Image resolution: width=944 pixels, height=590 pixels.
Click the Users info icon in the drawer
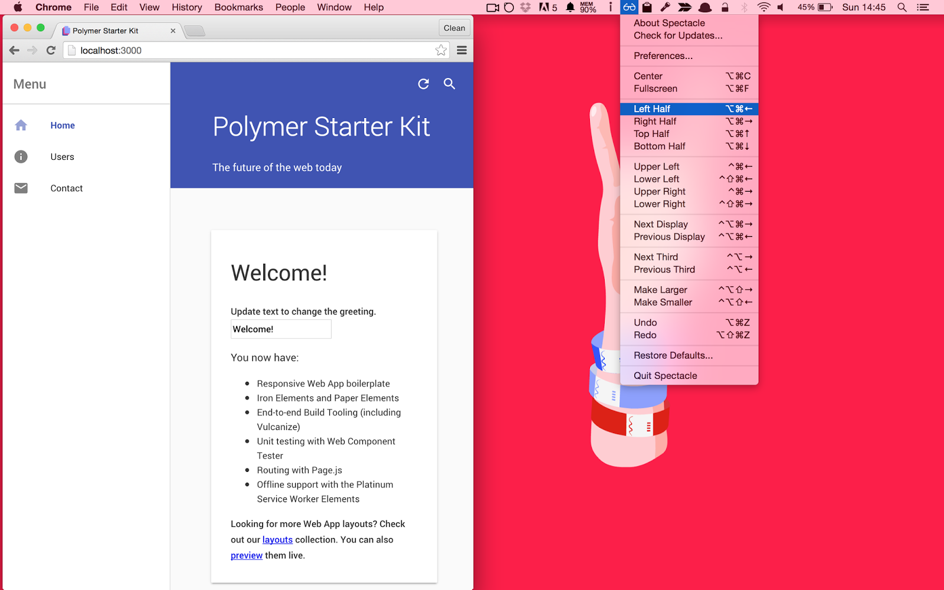pyautogui.click(x=21, y=156)
